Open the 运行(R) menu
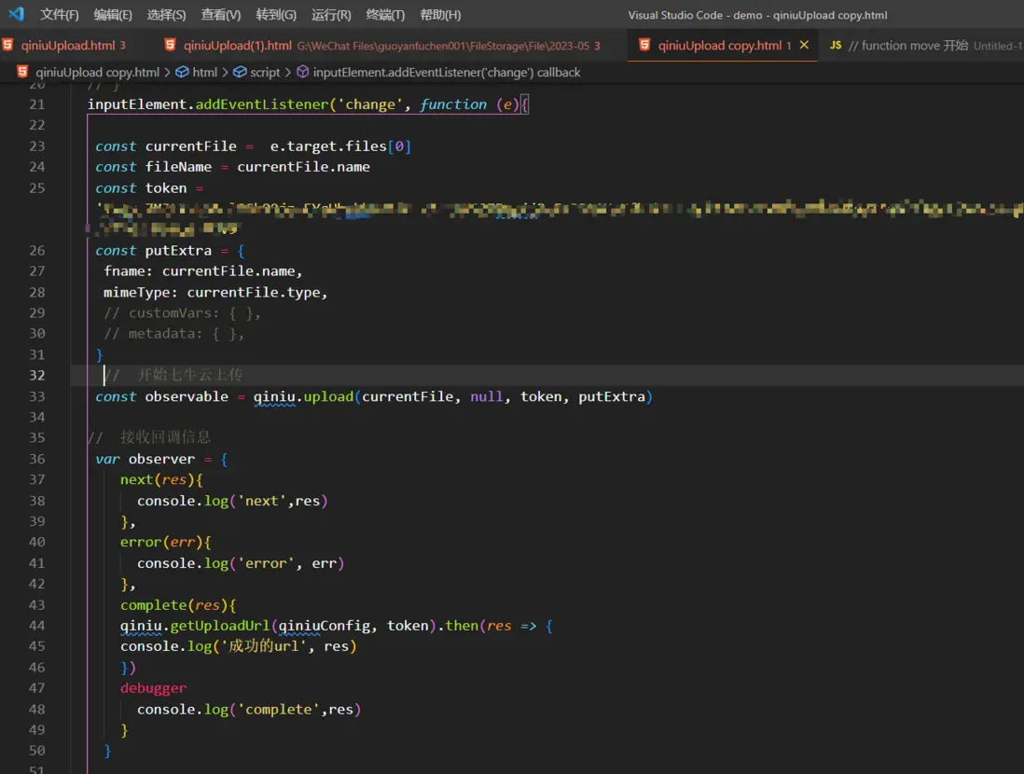The image size is (1024, 774). pos(331,15)
